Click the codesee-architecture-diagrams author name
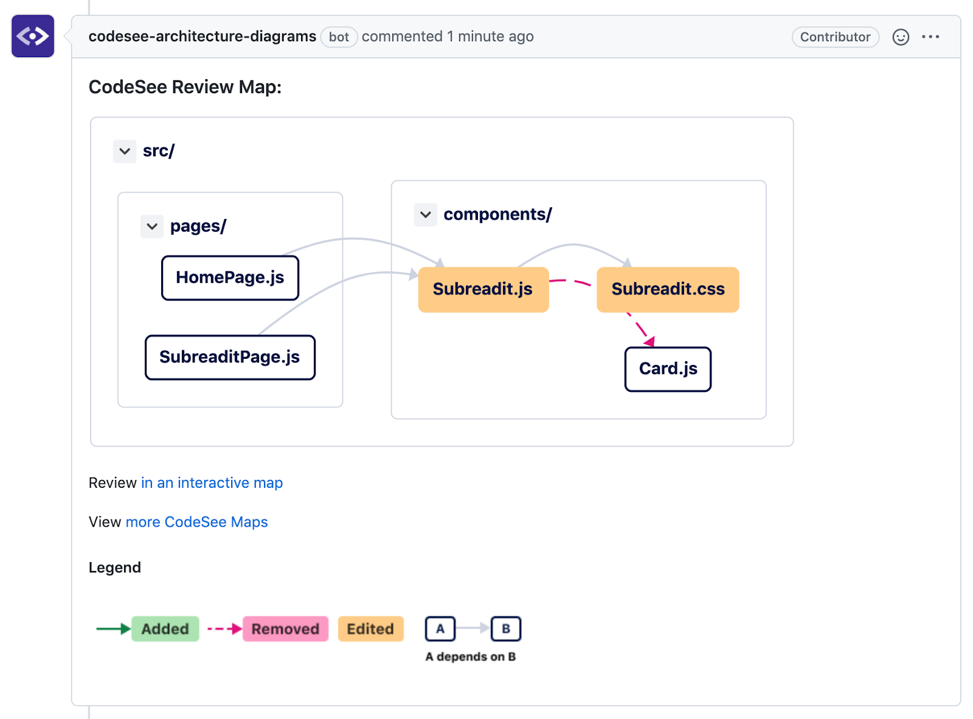Screen dimensions: 973x719 pyautogui.click(x=202, y=36)
